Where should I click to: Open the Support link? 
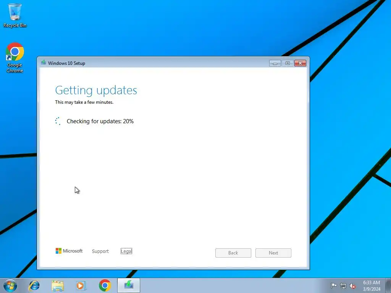click(100, 251)
